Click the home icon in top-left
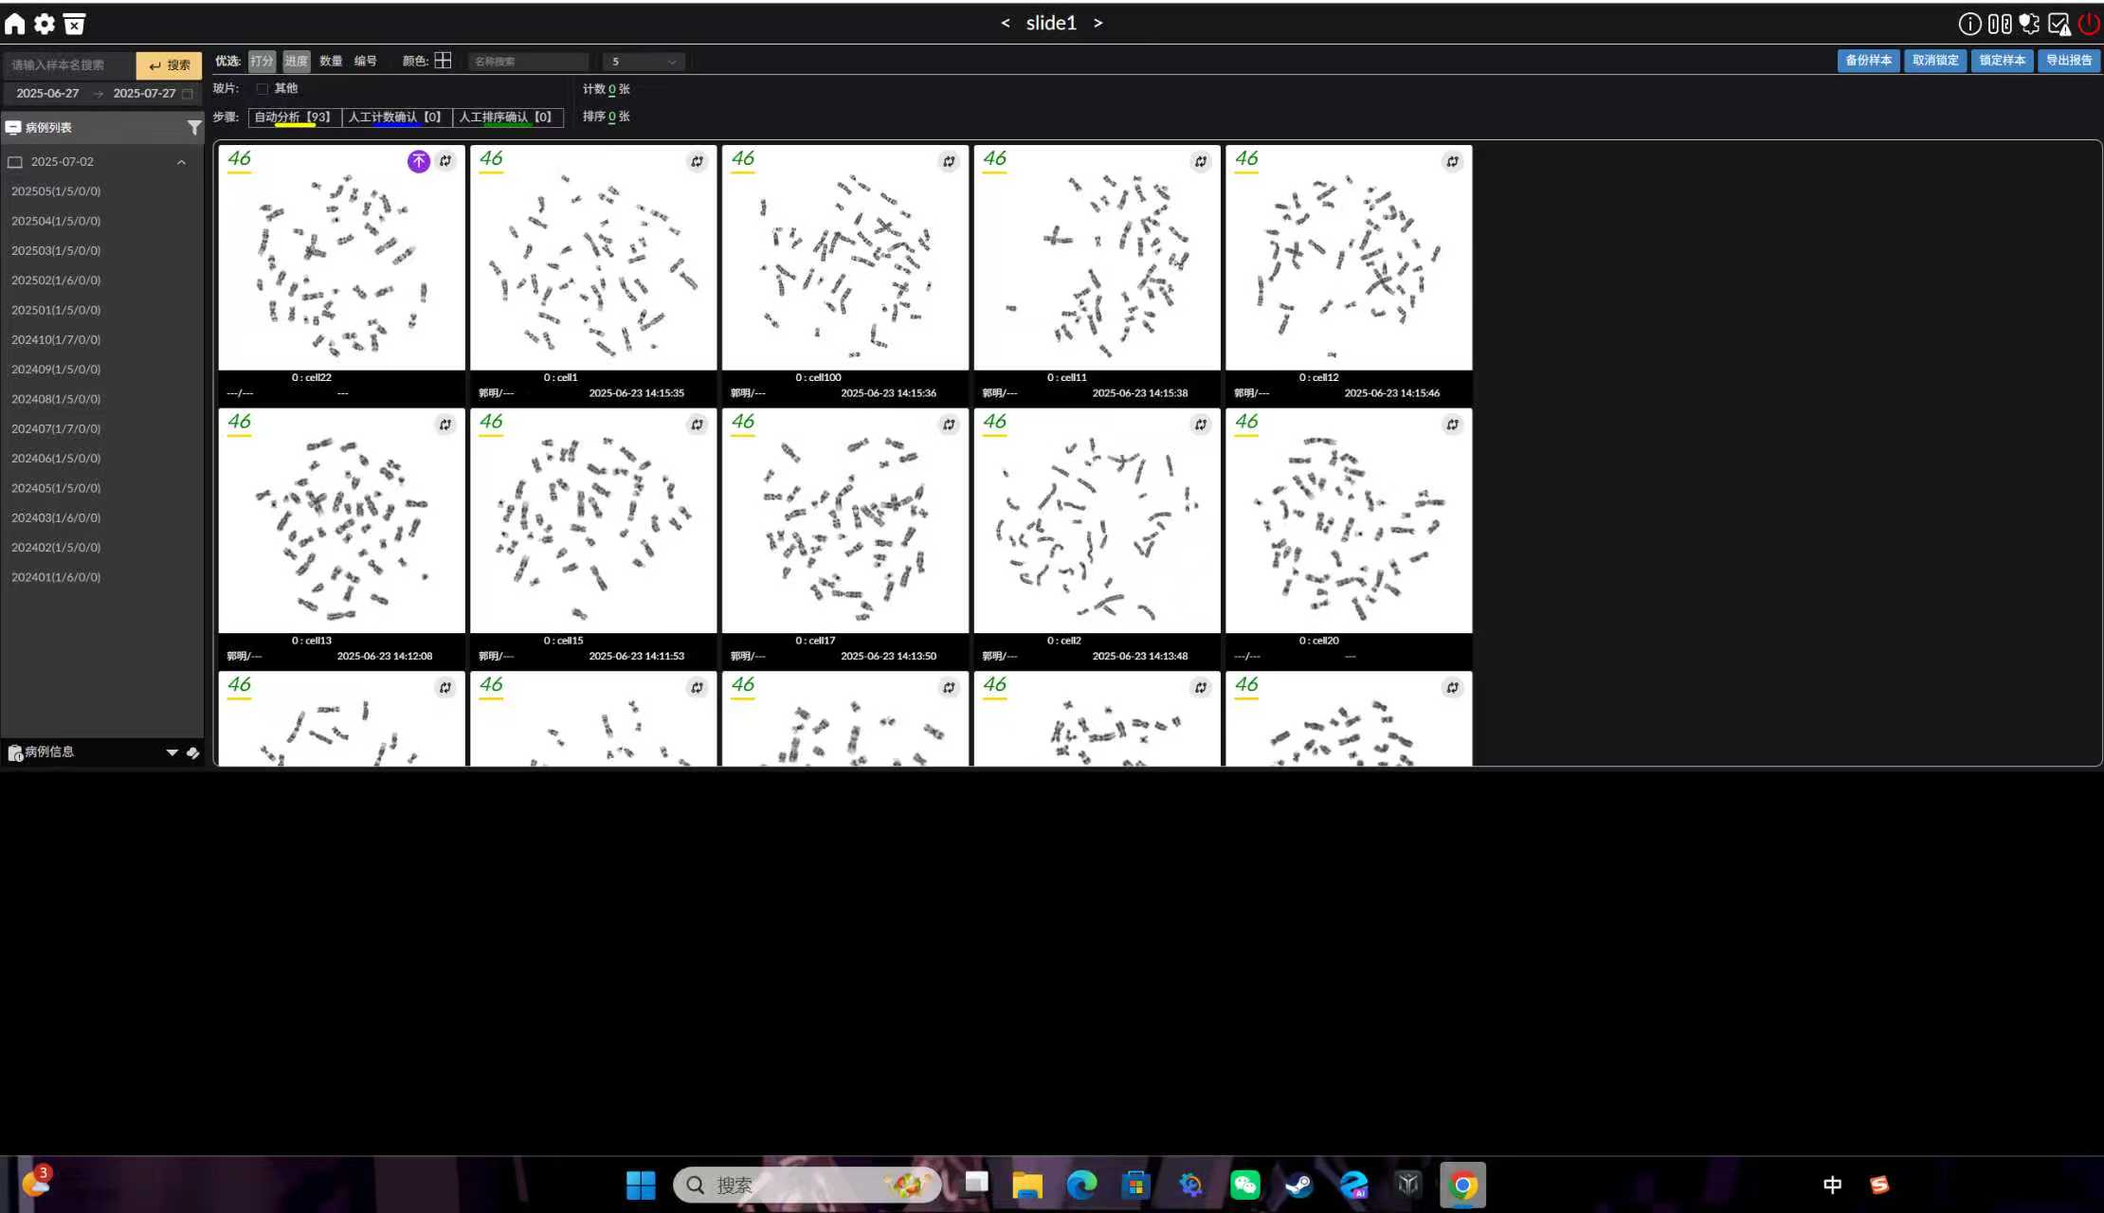Viewport: 2104px width, 1213px height. point(15,24)
